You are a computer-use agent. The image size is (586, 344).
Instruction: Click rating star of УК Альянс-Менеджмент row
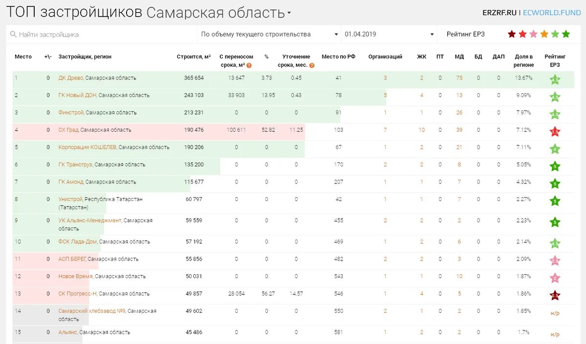tap(555, 222)
